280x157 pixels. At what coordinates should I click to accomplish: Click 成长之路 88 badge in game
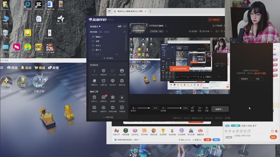[x=6, y=82]
